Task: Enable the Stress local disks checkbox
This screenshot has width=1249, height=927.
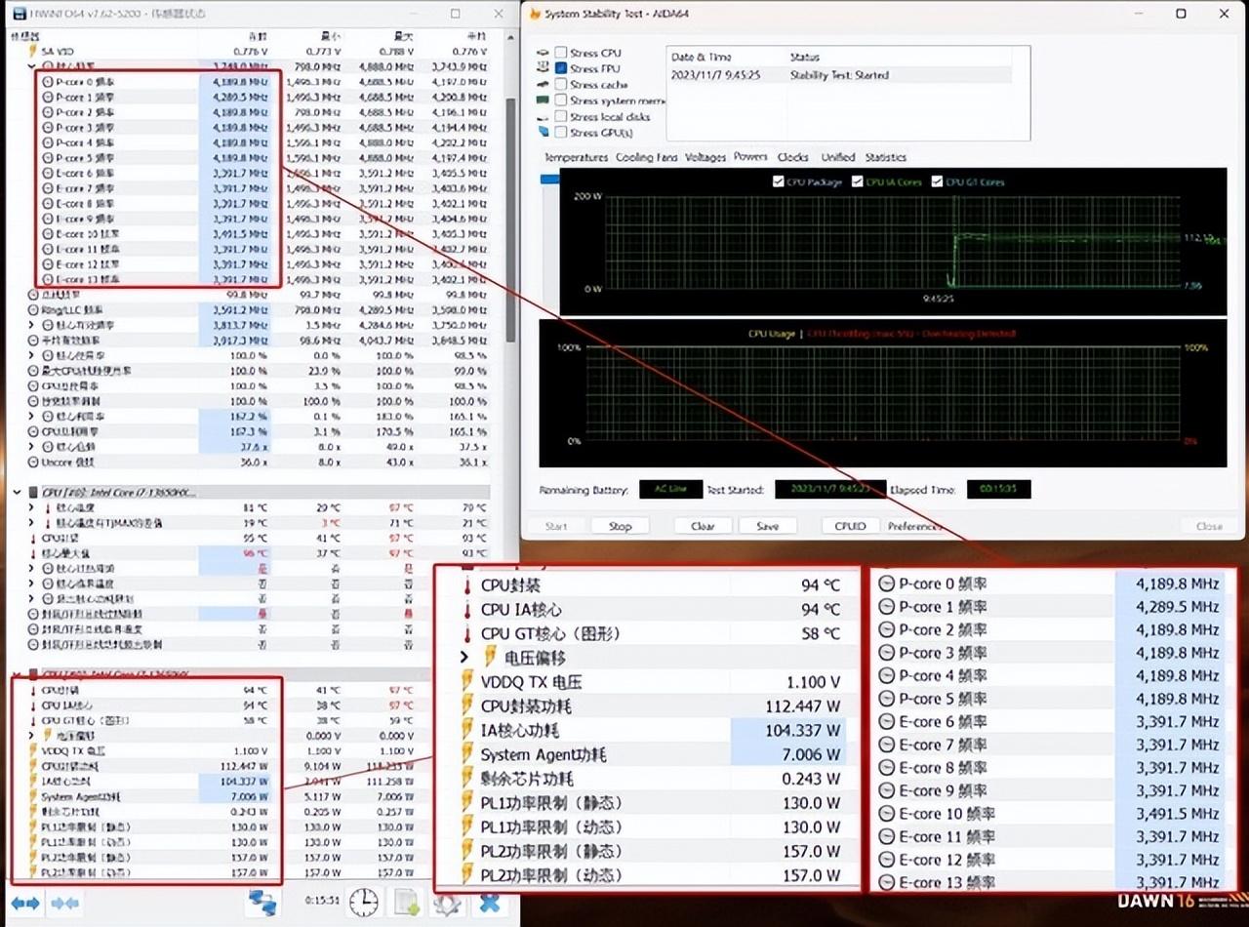Action: (561, 116)
